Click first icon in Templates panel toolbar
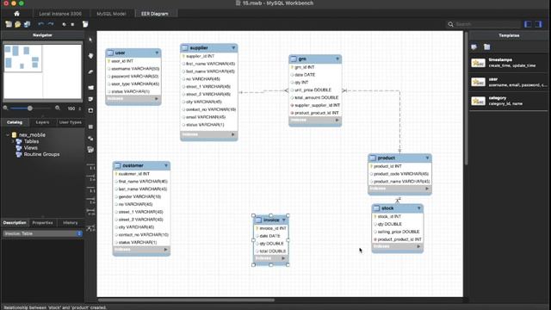 (x=474, y=46)
